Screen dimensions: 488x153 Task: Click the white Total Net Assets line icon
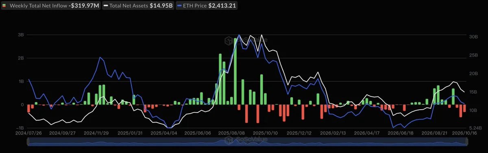click(x=106, y=6)
